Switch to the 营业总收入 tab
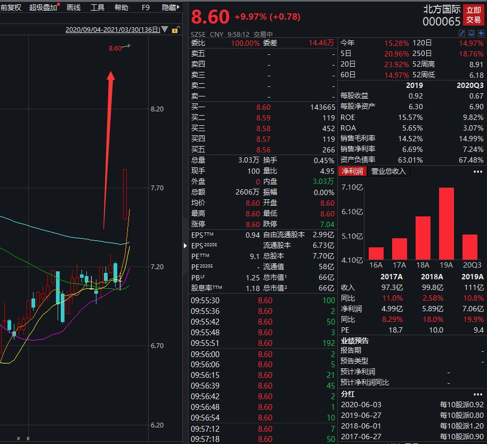 (388, 171)
